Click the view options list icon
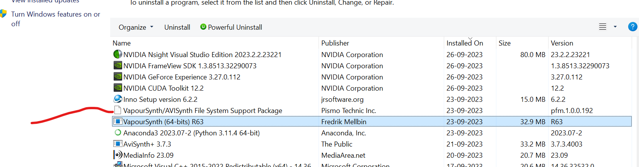 pyautogui.click(x=603, y=27)
